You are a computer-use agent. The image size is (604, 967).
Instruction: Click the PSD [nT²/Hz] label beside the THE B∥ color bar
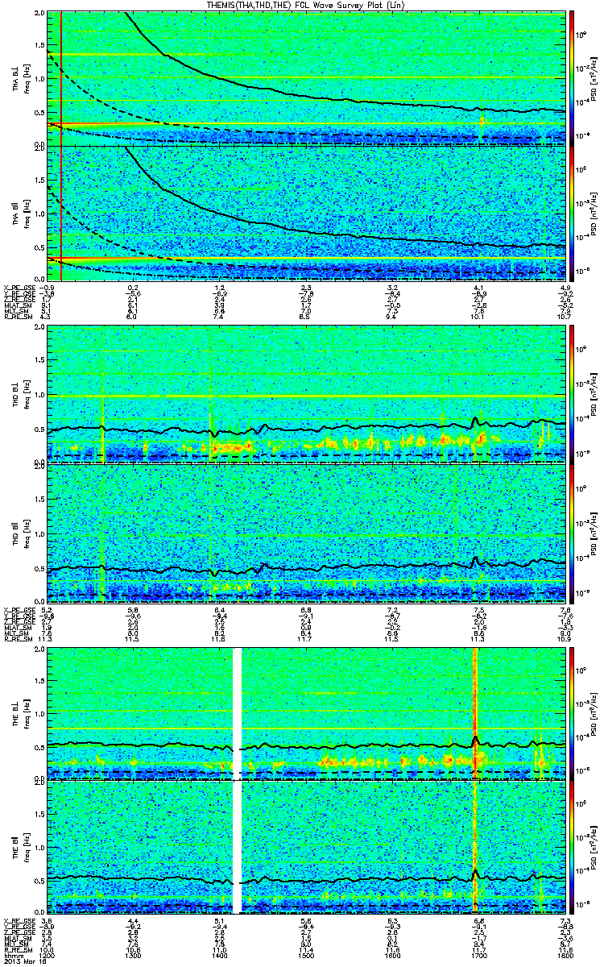[594, 846]
